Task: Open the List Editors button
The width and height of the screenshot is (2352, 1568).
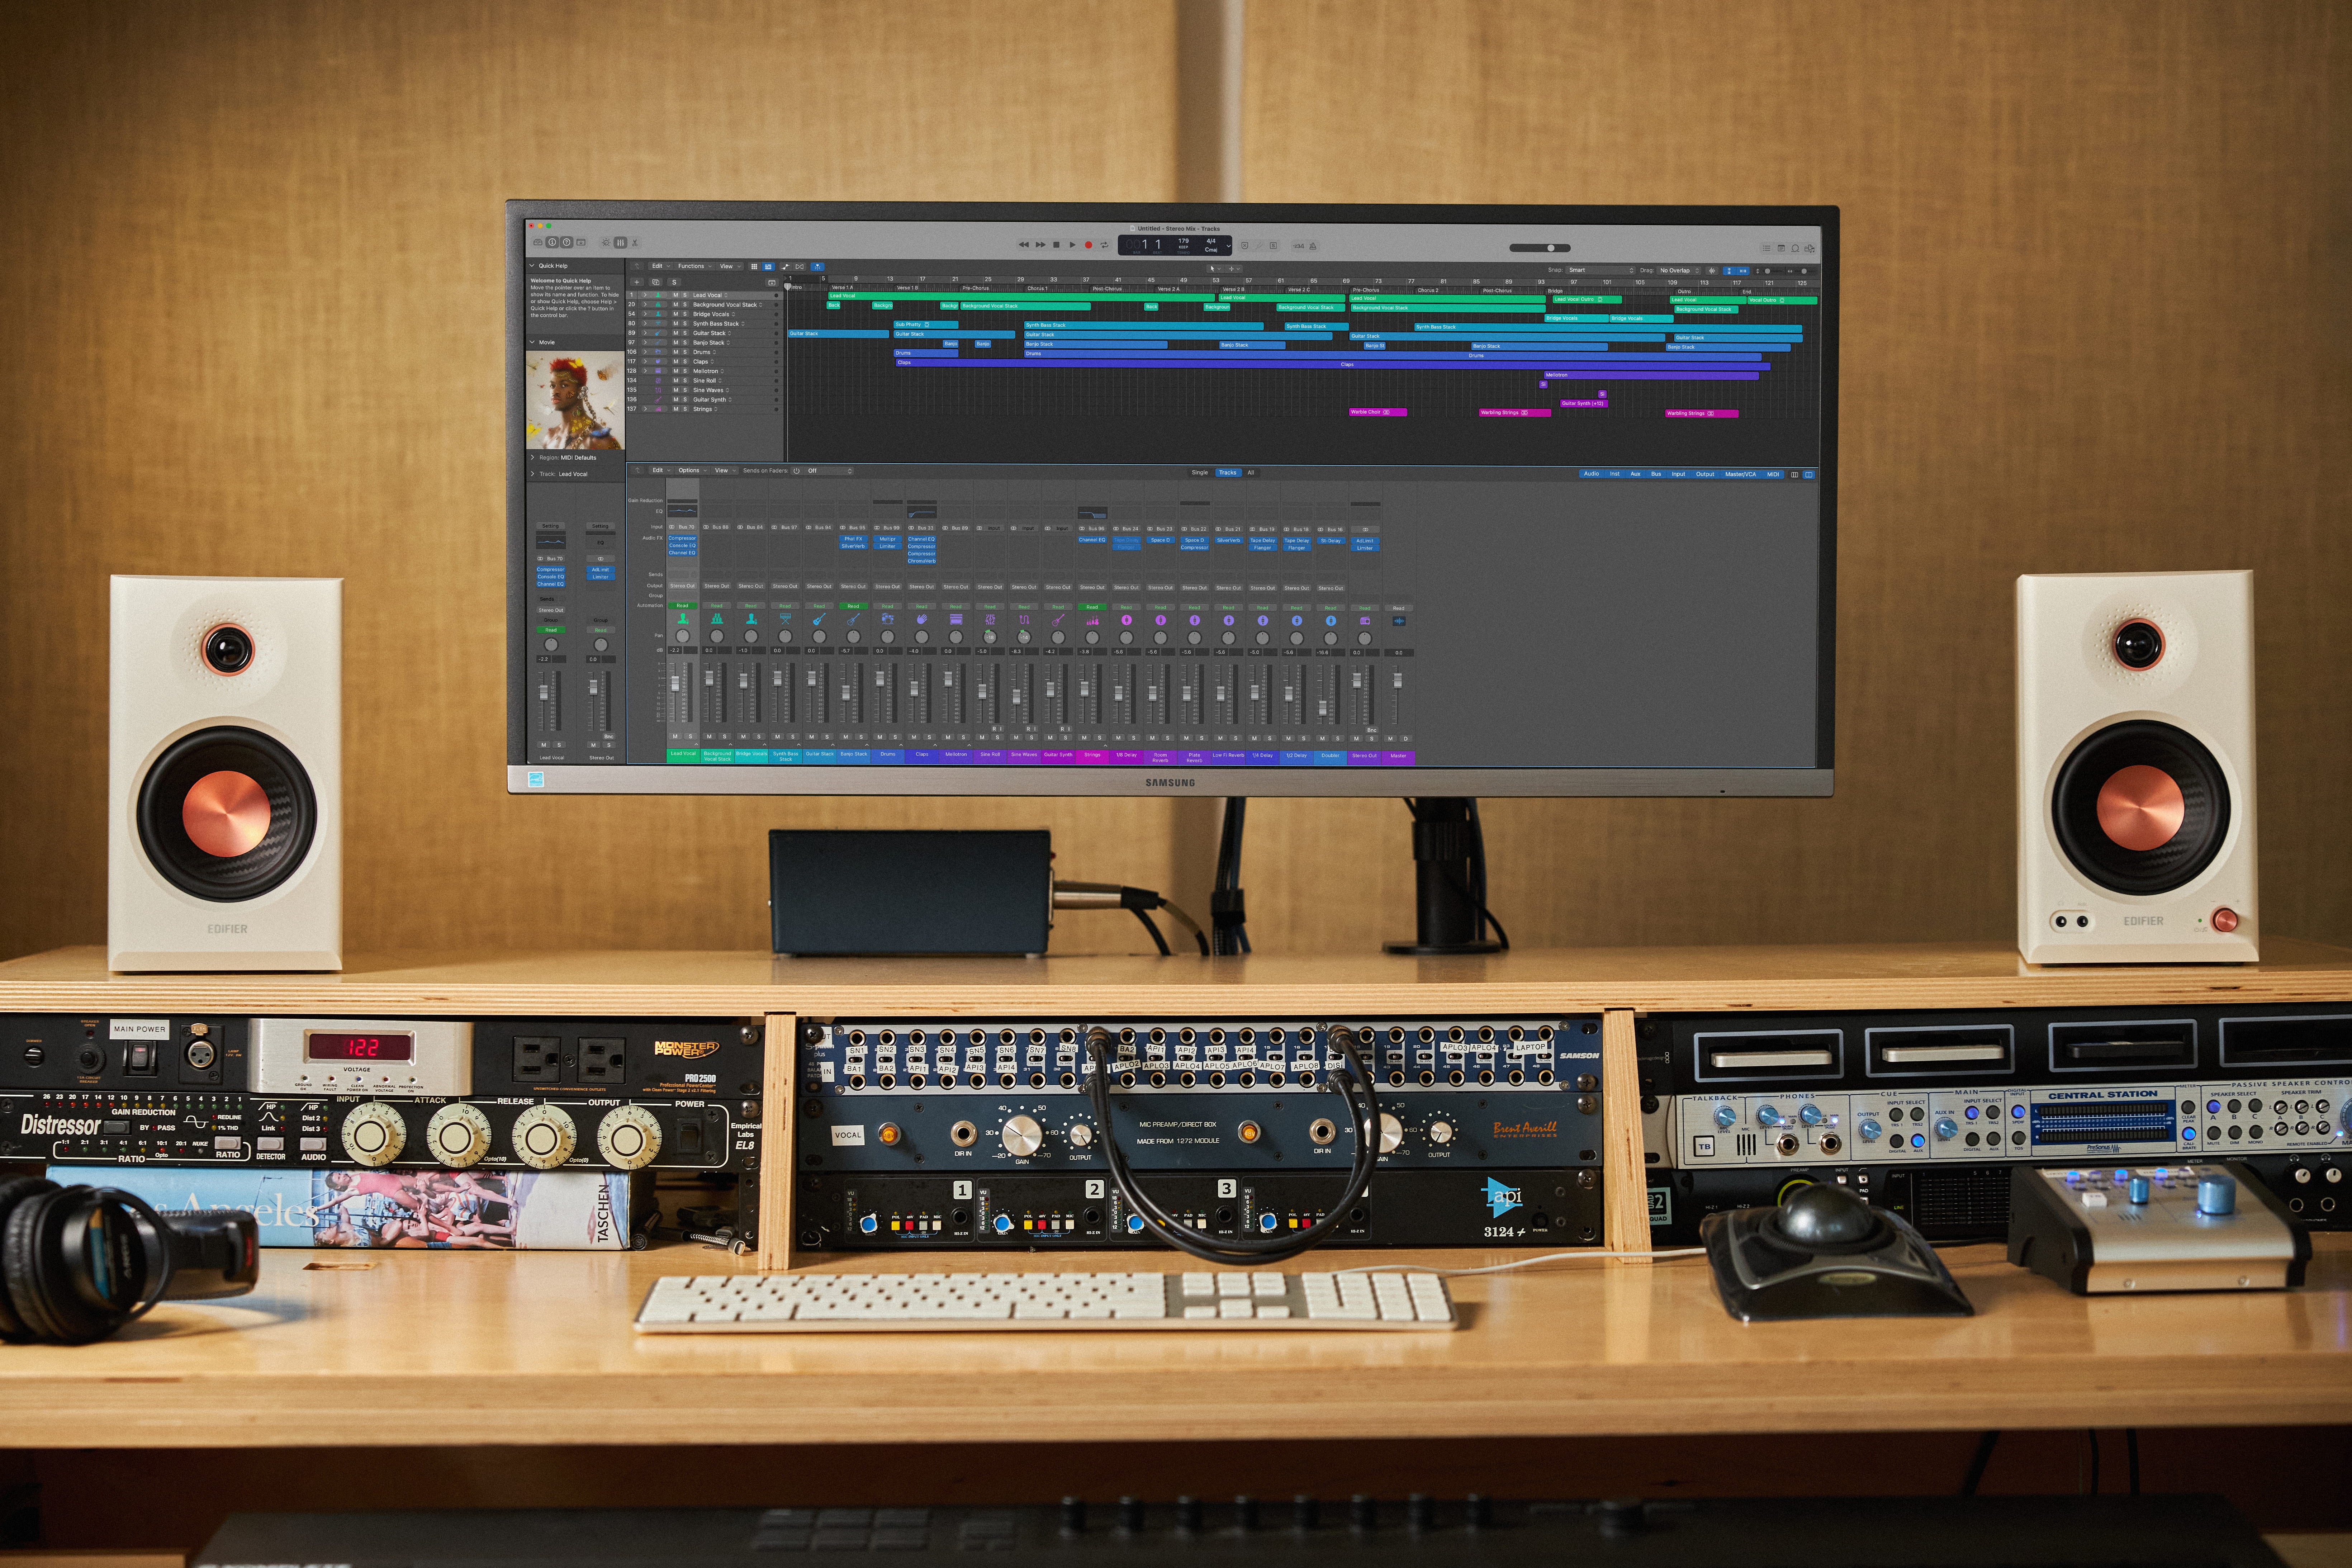Action: coord(1766,248)
